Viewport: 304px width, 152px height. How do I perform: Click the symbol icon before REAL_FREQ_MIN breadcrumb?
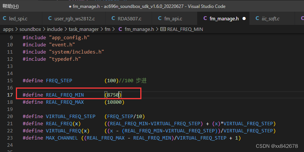163,29
